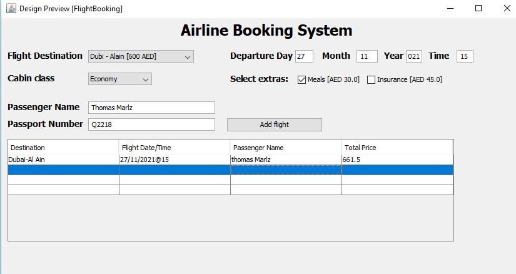Select the Dubai-Al Ain table row
516x274 pixels.
[x=230, y=160]
